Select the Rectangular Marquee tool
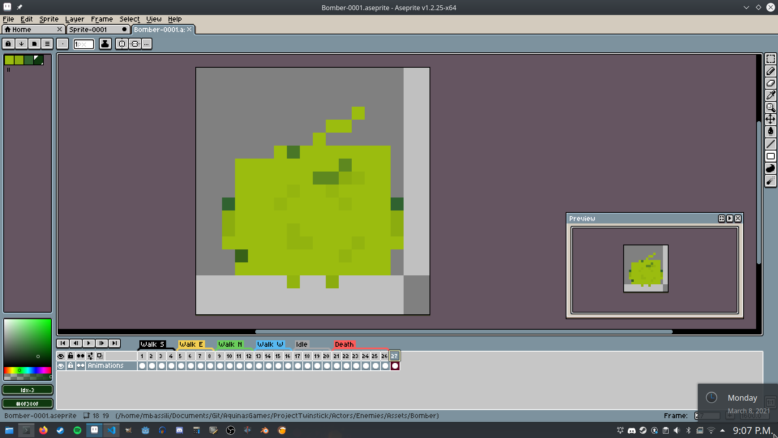The width and height of the screenshot is (778, 438). point(770,59)
